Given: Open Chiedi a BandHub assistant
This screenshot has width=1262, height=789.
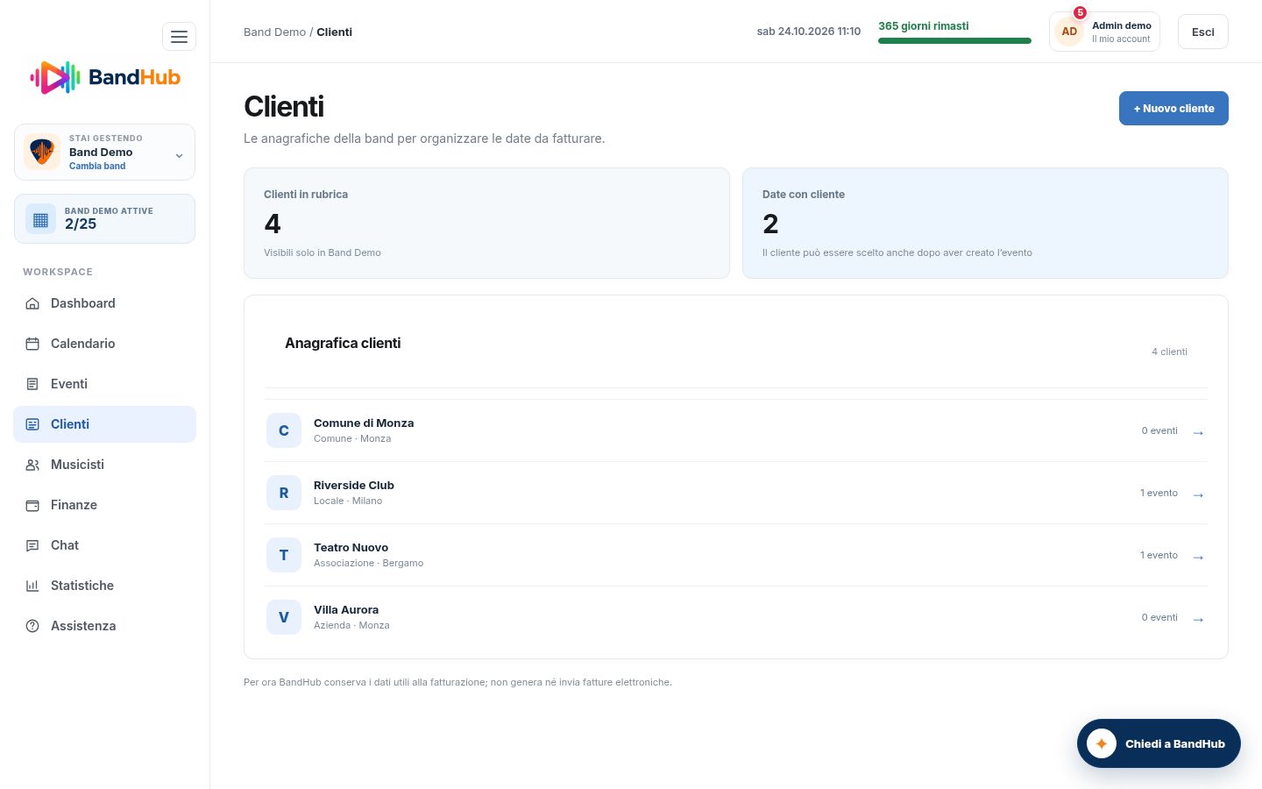Looking at the screenshot, I should [1159, 743].
